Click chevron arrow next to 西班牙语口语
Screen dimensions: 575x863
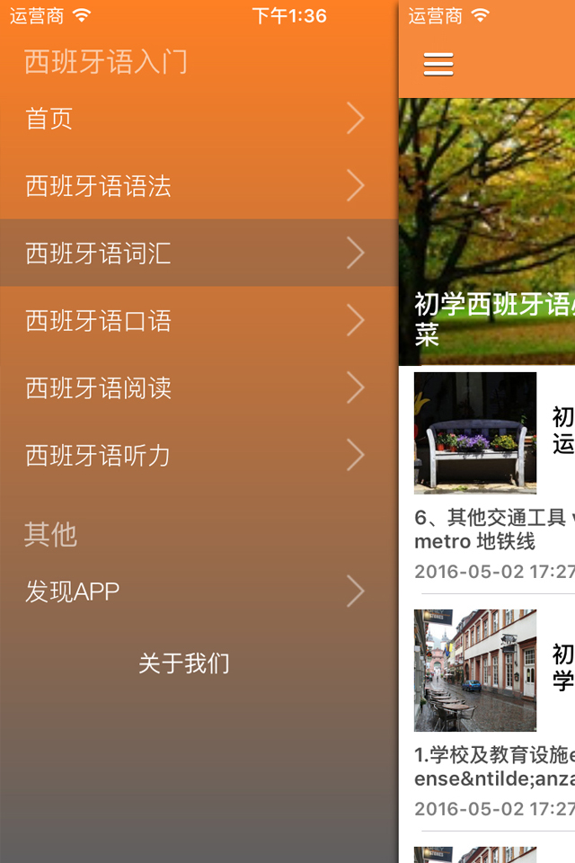(356, 320)
